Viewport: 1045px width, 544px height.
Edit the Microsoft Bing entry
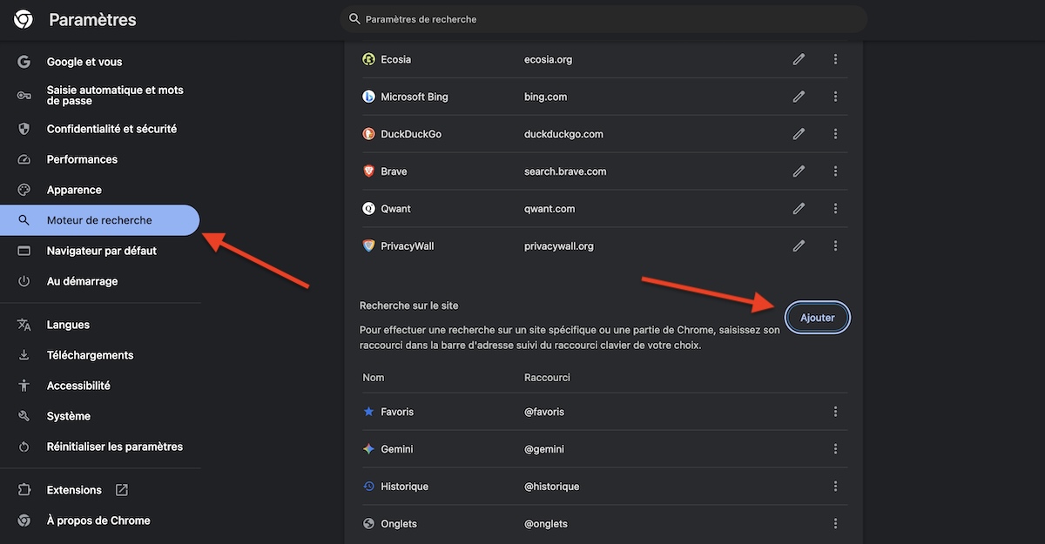click(799, 97)
